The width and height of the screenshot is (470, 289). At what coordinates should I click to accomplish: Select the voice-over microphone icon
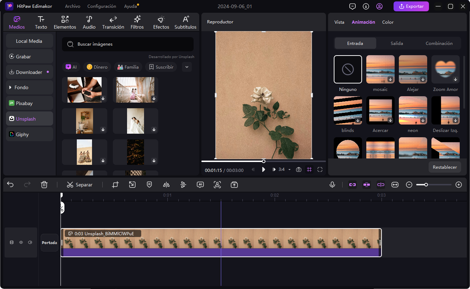pyautogui.click(x=332, y=184)
